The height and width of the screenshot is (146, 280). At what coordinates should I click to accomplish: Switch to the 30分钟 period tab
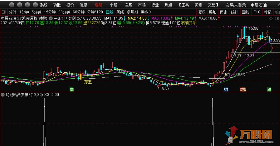64,12
